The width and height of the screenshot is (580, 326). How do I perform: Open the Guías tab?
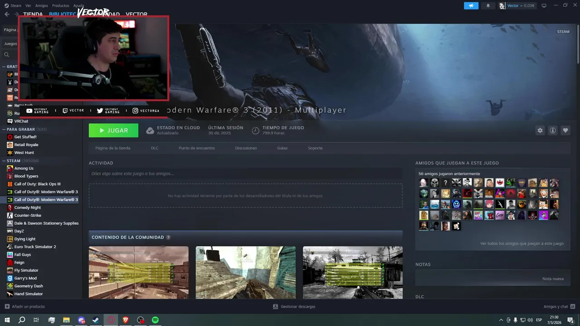[282, 148]
